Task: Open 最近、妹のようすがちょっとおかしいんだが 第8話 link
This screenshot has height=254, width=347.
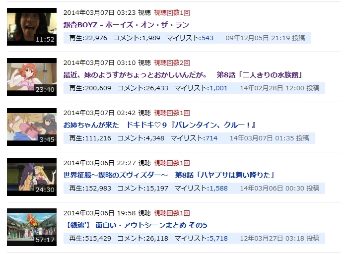Action: coord(183,75)
